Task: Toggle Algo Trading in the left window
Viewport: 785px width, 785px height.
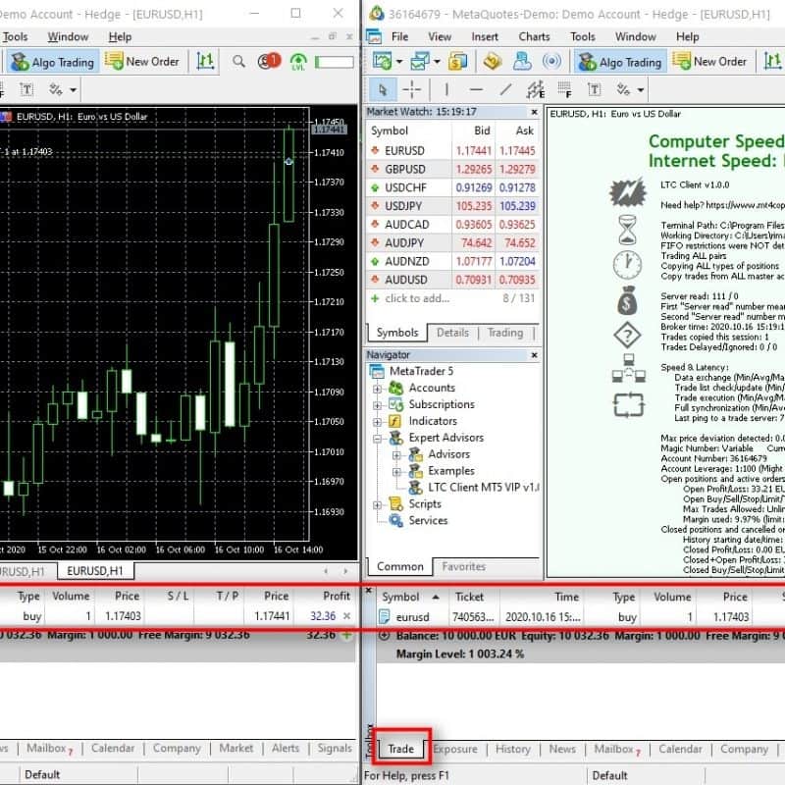Action: coord(53,62)
